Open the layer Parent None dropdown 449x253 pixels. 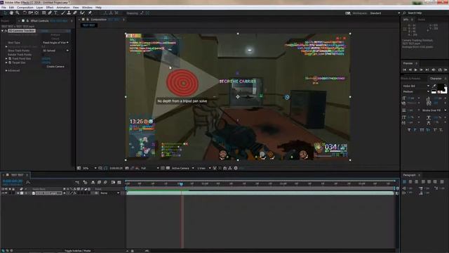coord(110,193)
